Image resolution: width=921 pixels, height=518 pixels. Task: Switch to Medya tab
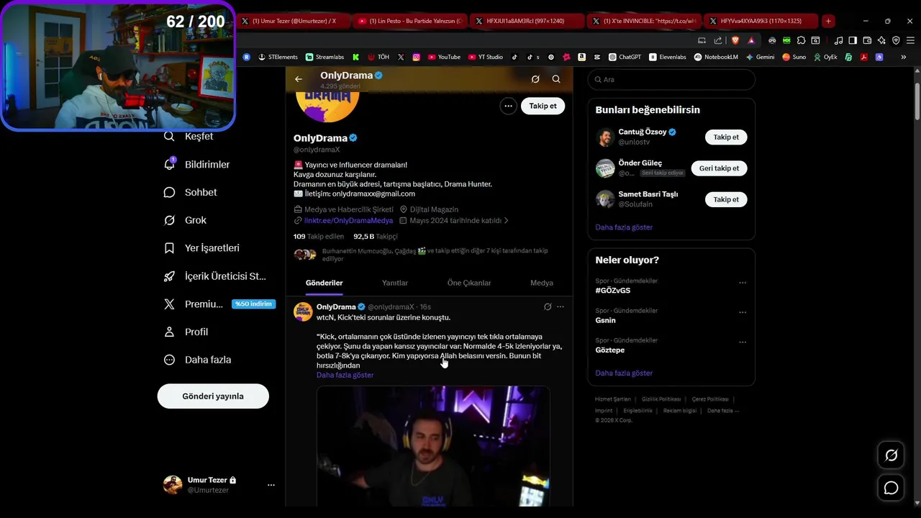pos(542,283)
